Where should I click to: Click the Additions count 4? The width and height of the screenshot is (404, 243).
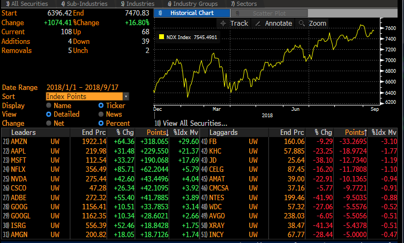point(70,41)
